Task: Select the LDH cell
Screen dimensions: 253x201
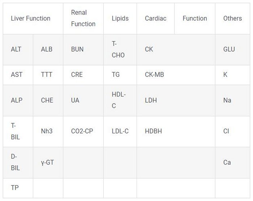Action: pyautogui.click(x=151, y=100)
